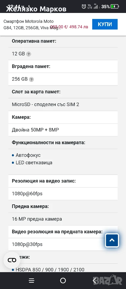
Task: Select Двойна 50MP + 8MP camera value
Action: (35, 130)
